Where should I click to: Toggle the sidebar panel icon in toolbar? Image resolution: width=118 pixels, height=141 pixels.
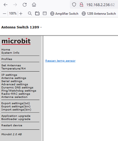click(45, 13)
